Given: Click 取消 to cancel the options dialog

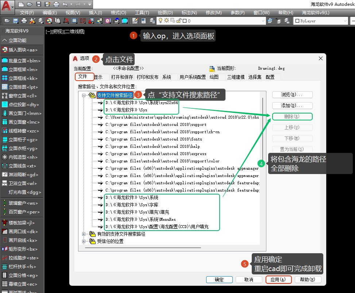Looking at the screenshot, I should (x=249, y=279).
